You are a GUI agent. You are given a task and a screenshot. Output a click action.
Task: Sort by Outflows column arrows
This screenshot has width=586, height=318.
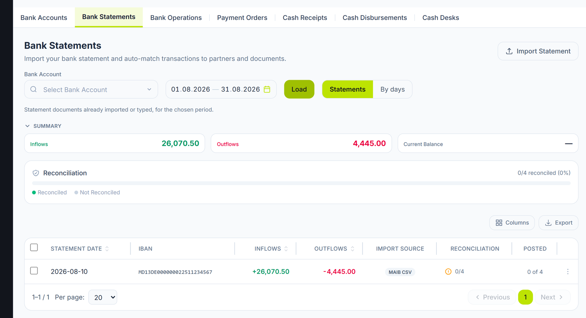(x=352, y=249)
